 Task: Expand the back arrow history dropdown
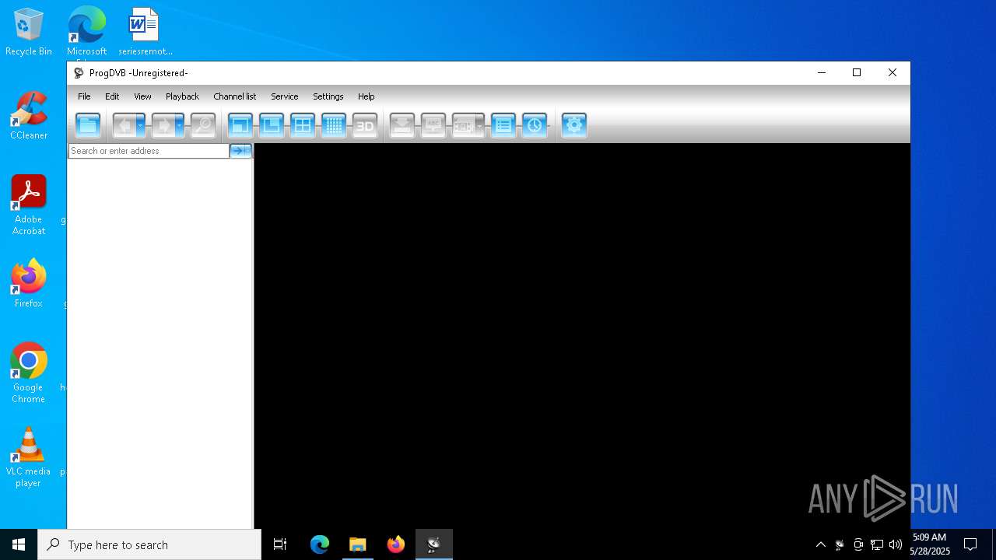point(141,125)
